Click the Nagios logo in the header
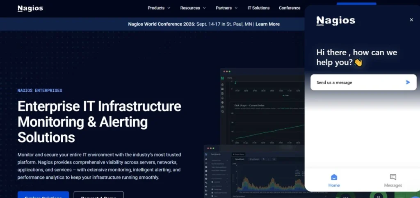Screen dimensions: 420x198 pyautogui.click(x=30, y=8)
